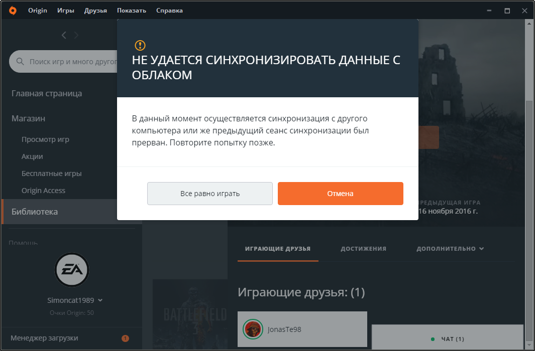The height and width of the screenshot is (351, 535).
Task: Click the vertical scrollbar on the right
Action: coord(529,201)
